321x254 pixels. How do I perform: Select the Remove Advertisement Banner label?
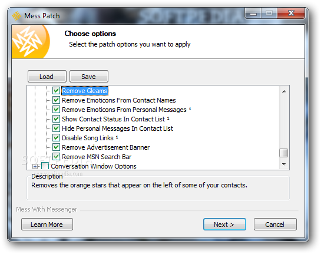click(105, 147)
